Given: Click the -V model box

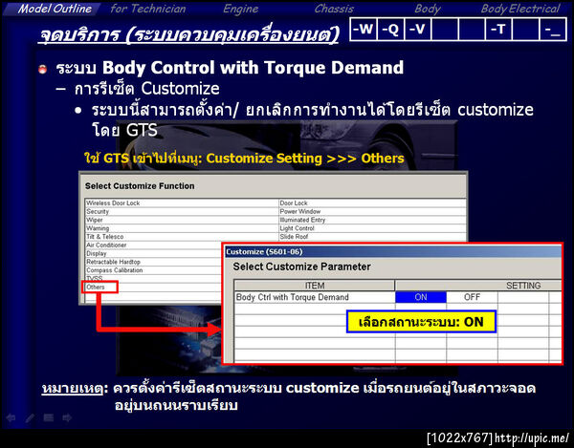Looking at the screenshot, I should pos(418,29).
